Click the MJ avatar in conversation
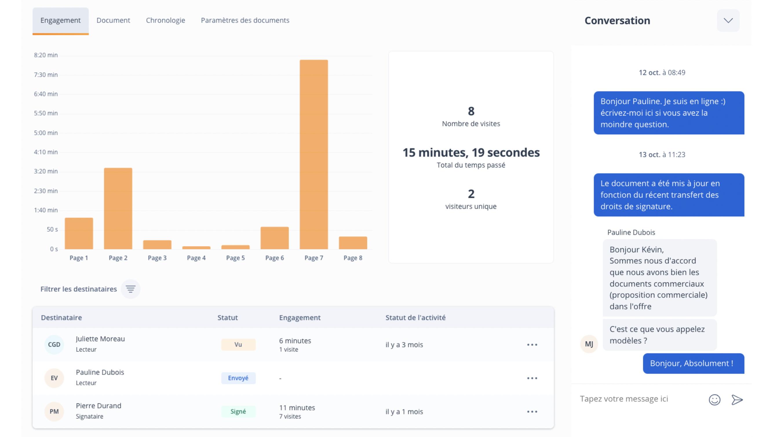This screenshot has height=437, width=777. click(x=589, y=344)
